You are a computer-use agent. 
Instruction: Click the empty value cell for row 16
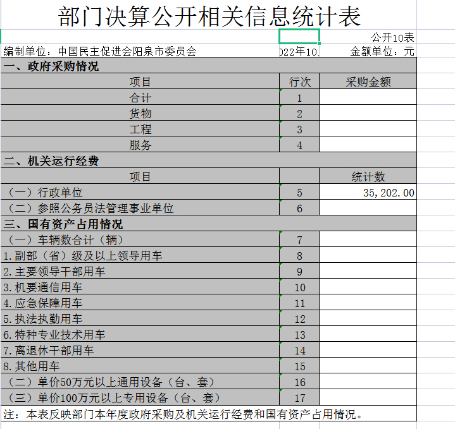(x=368, y=381)
